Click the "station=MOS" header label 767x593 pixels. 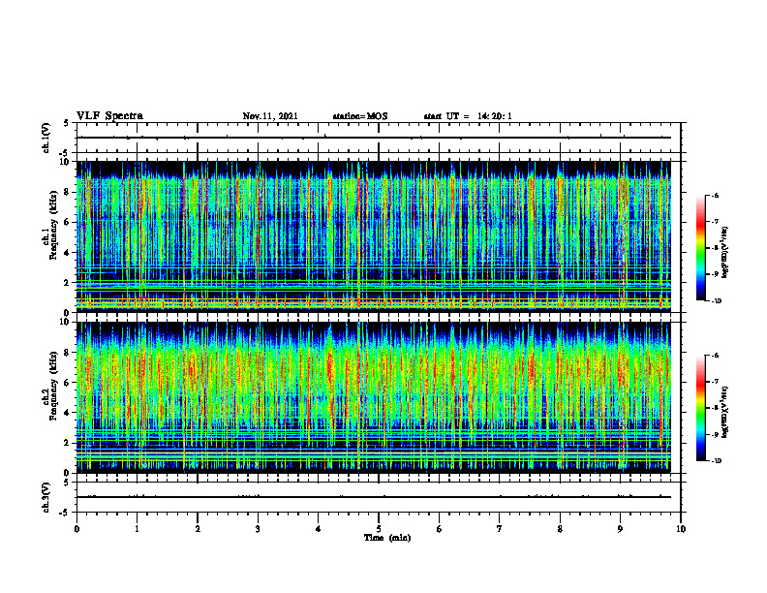360,116
